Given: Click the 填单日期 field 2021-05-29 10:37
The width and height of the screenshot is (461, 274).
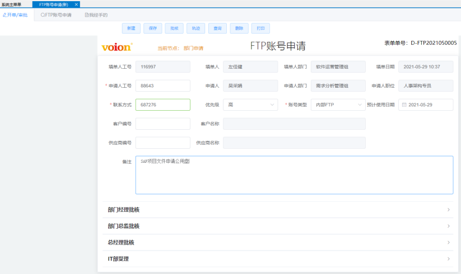Looking at the screenshot, I should [426, 67].
